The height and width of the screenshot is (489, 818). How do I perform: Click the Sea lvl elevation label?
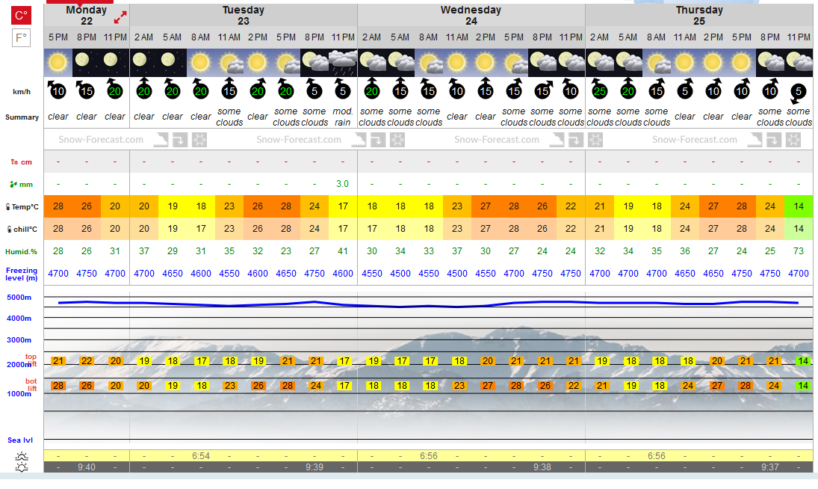tap(20, 440)
